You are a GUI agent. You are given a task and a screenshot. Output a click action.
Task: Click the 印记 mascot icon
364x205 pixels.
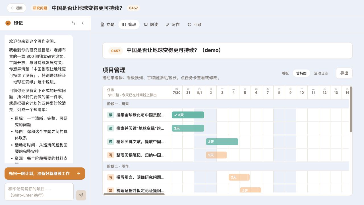[8, 23]
